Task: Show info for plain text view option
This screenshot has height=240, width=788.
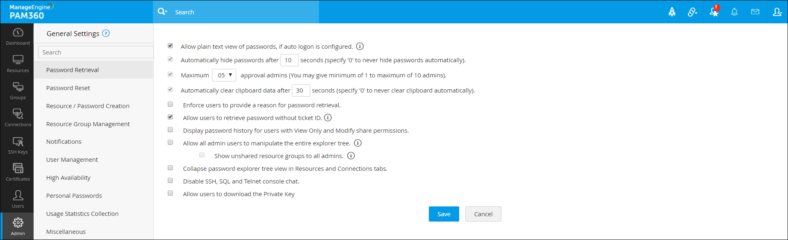Action: point(360,46)
